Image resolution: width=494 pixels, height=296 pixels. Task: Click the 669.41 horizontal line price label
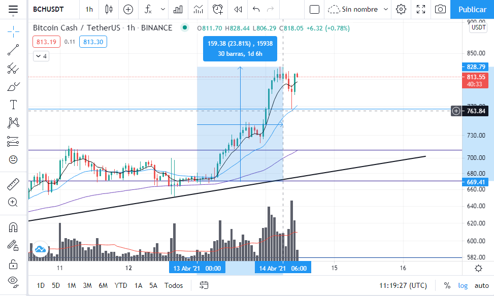(475, 182)
